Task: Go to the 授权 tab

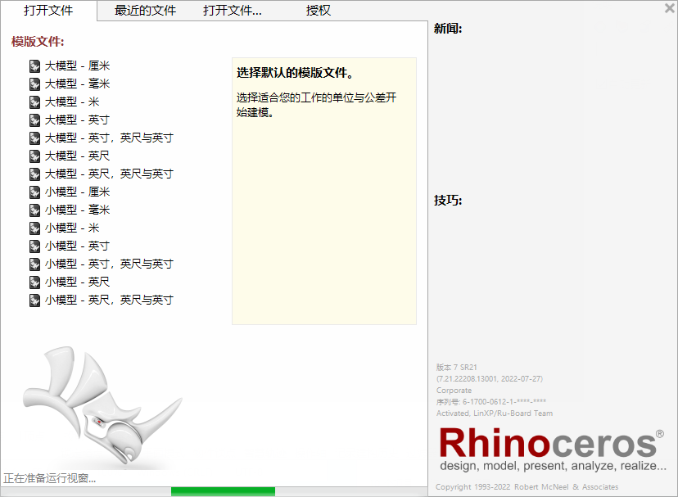Action: click(319, 11)
